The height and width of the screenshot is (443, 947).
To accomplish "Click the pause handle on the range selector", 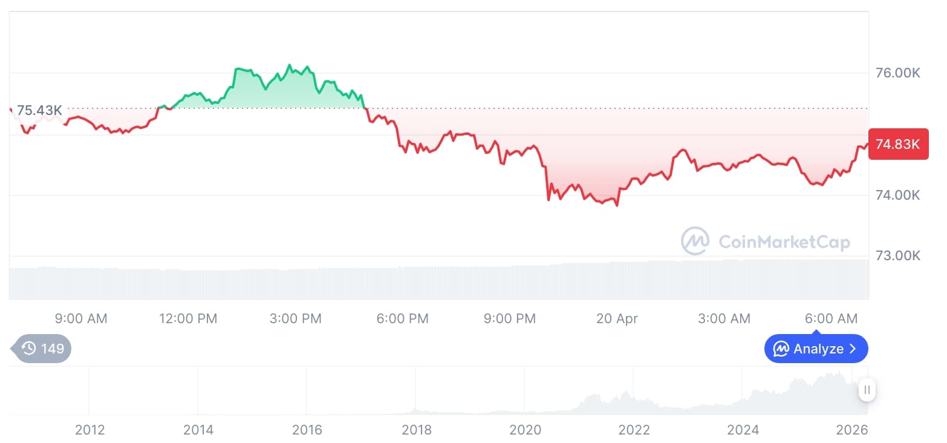I will click(x=867, y=390).
